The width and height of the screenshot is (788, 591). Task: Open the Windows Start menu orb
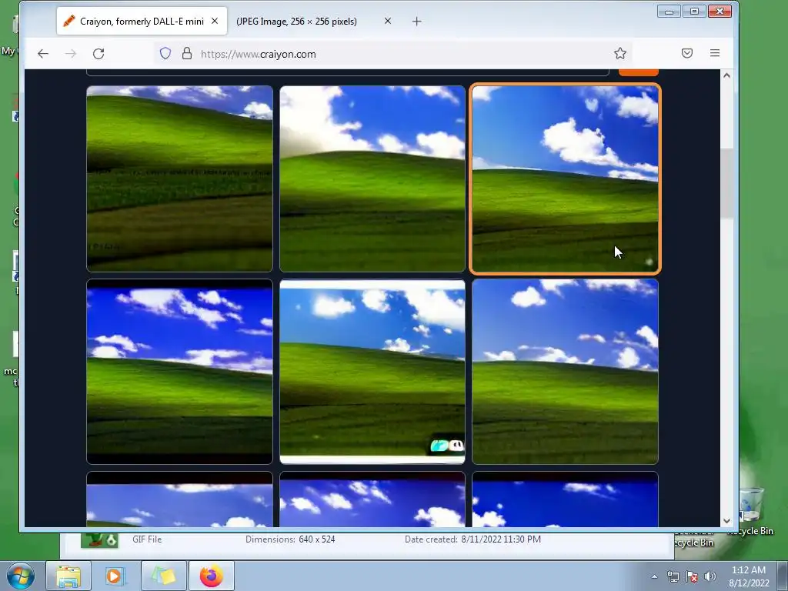pos(21,576)
